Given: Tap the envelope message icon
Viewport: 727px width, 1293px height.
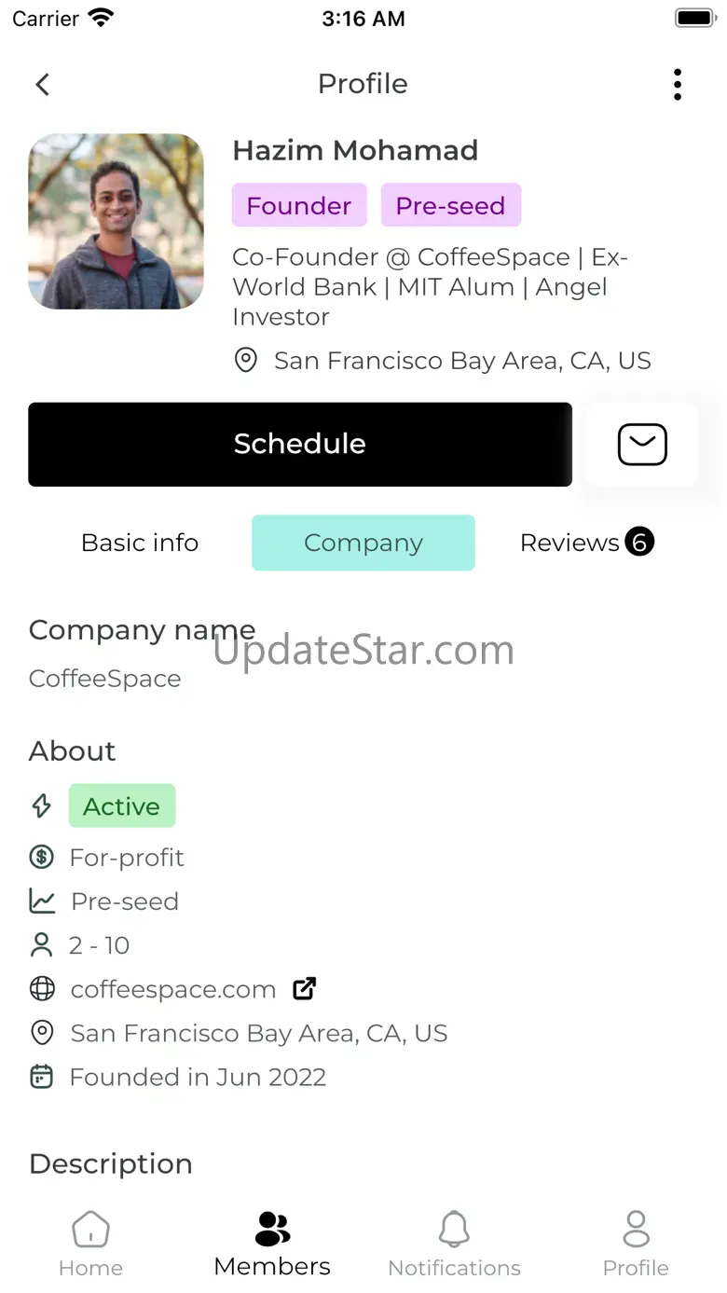Looking at the screenshot, I should click(x=642, y=445).
